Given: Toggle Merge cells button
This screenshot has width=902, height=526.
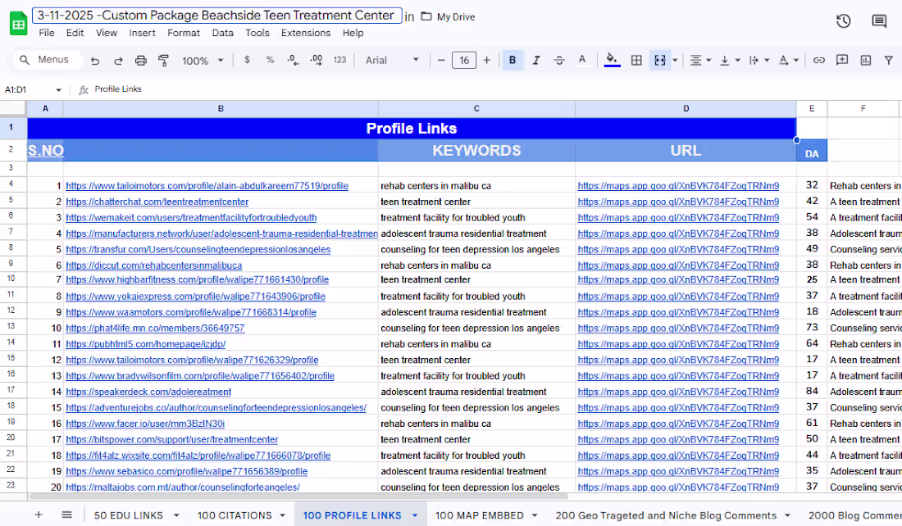Looking at the screenshot, I should click(x=660, y=60).
